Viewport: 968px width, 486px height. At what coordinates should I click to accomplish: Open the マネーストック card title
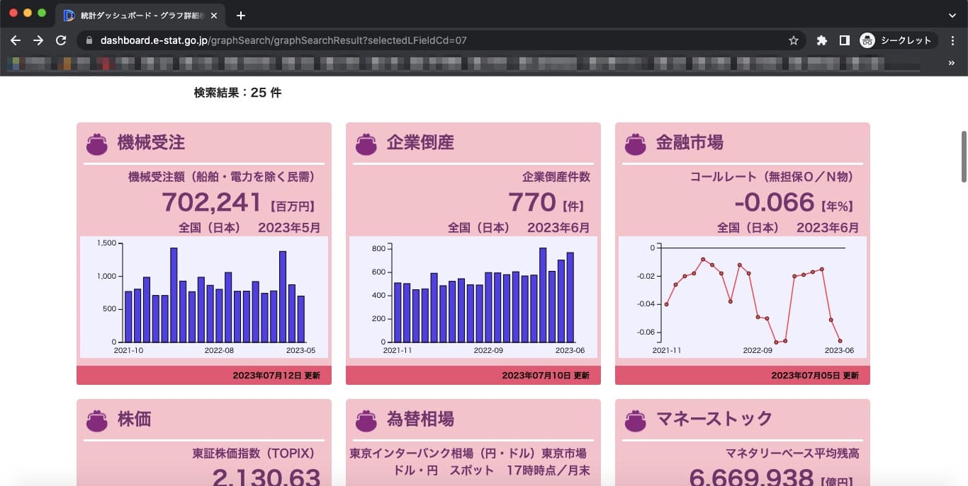coord(714,420)
